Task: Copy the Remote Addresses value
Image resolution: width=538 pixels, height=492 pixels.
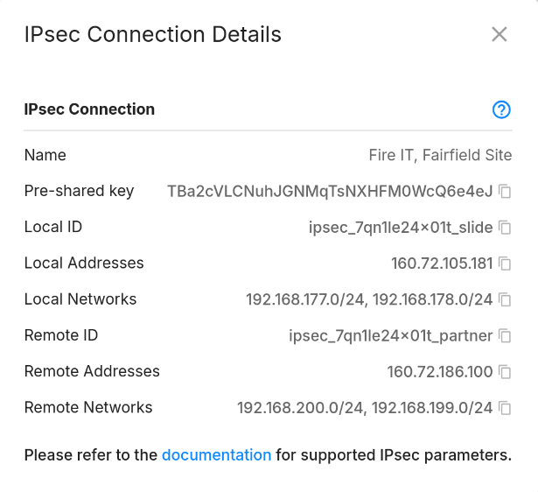Action: pyautogui.click(x=505, y=371)
